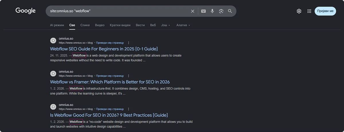This screenshot has width=344, height=132.
Task: Click omnius.so site name above Webflow vs Framer
Action: (x=66, y=72)
